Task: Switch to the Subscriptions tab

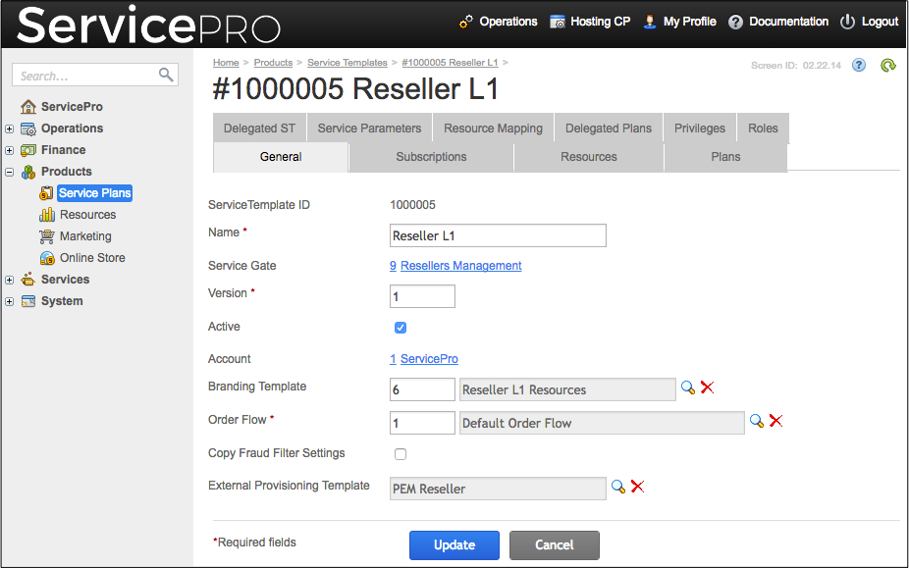Action: [x=431, y=157]
